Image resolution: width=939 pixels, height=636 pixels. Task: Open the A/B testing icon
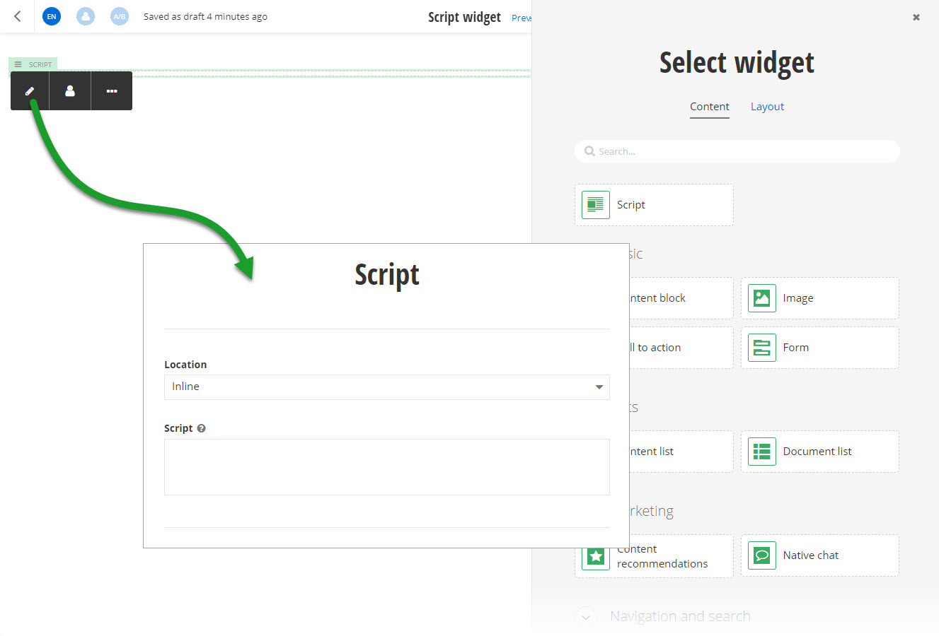coord(120,16)
